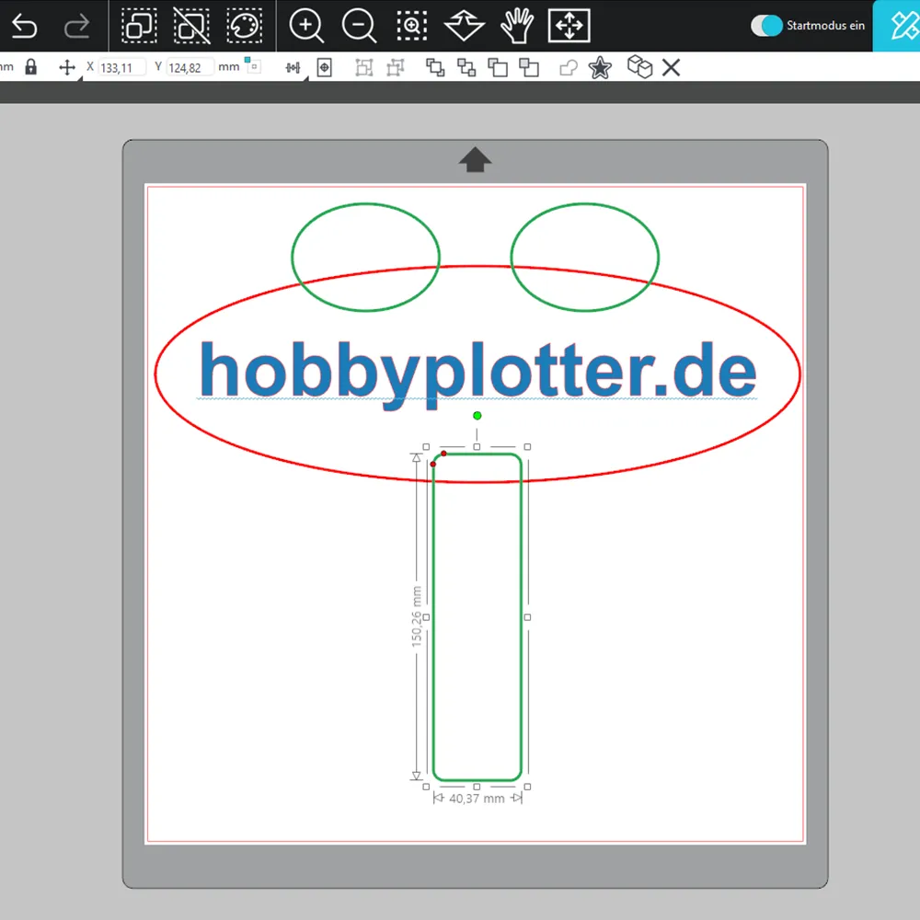Deselect all objects with the crossed-out selection icon
The image size is (920, 920).
tap(192, 26)
